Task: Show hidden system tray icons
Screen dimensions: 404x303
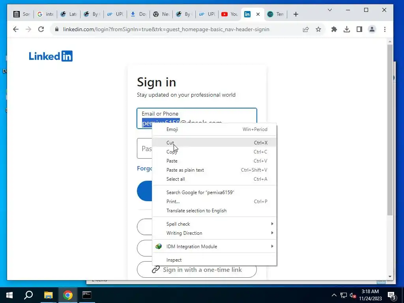Action: pyautogui.click(x=334, y=295)
